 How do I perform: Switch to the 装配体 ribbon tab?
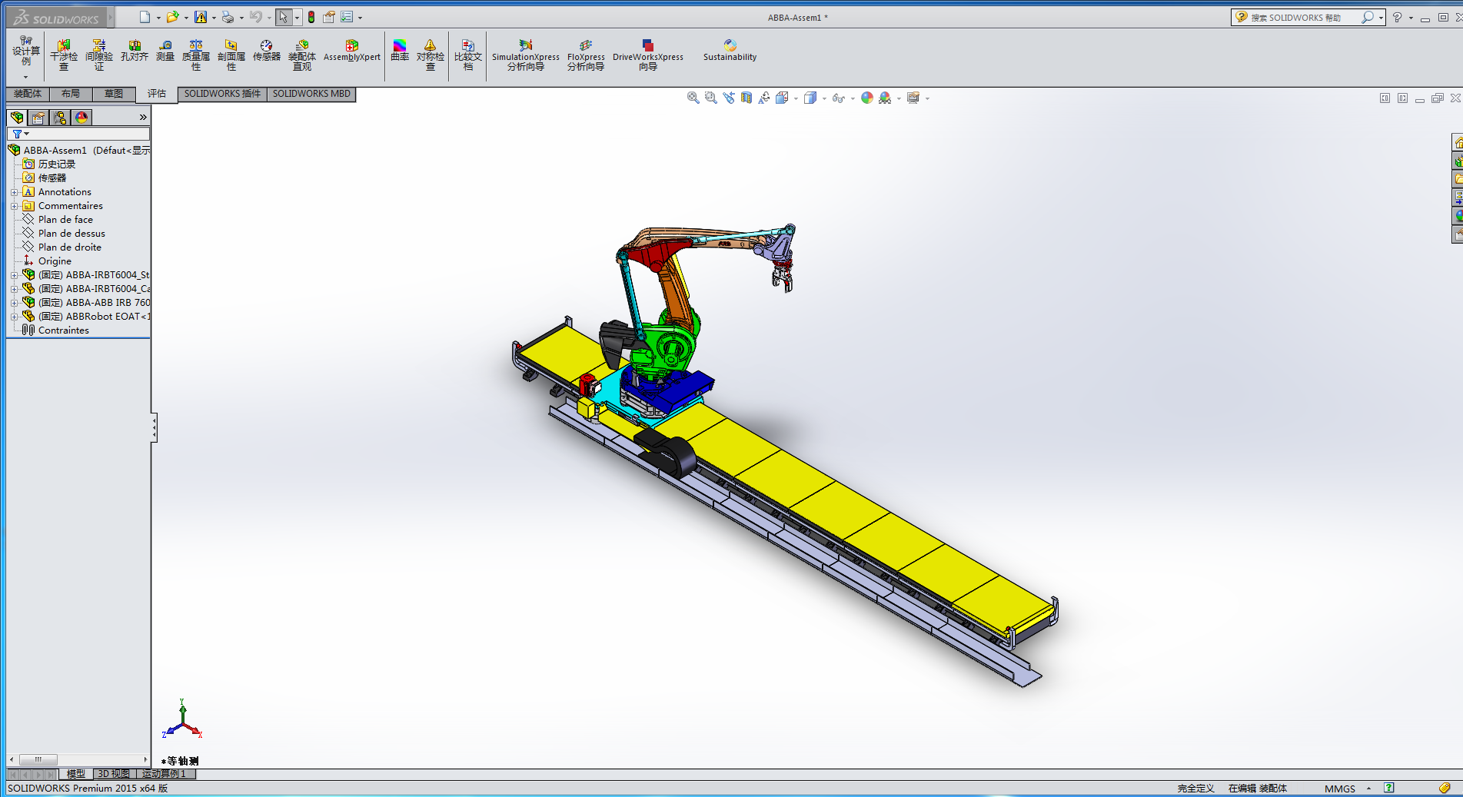click(x=28, y=94)
